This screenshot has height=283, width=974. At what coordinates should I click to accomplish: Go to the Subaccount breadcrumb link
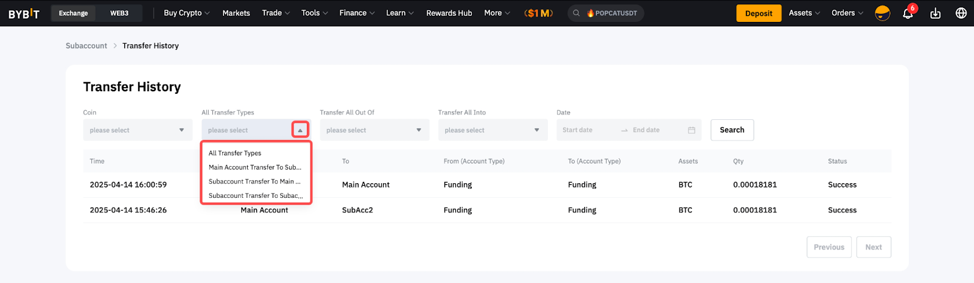(x=86, y=46)
